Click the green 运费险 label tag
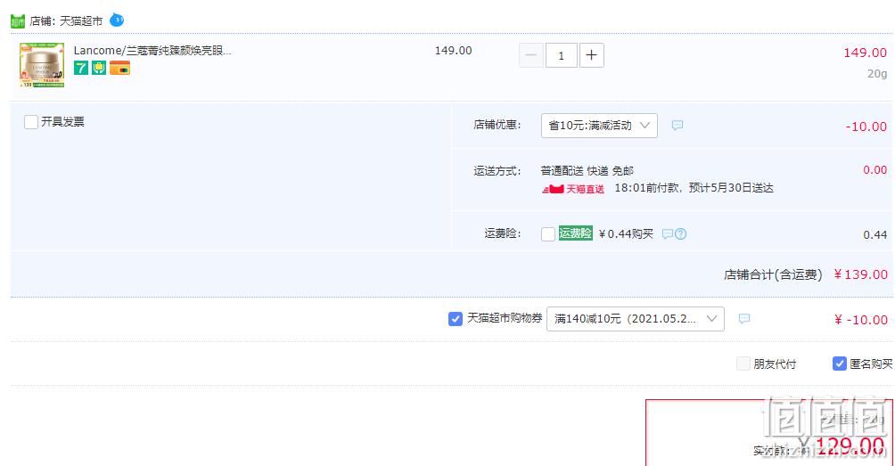This screenshot has width=895, height=466. point(575,233)
